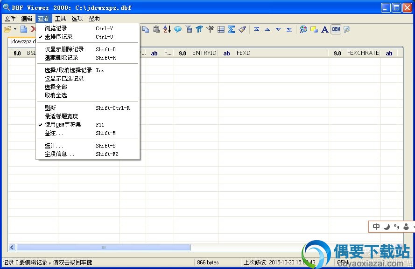Open 字段信息... from the menu
Image resolution: width=415 pixels, height=269 pixels.
click(x=88, y=154)
